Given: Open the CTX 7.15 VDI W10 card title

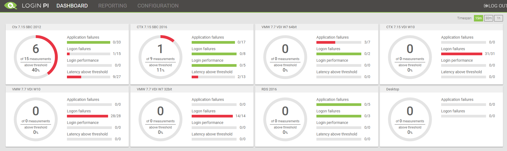Looking at the screenshot, I should [x=401, y=27].
